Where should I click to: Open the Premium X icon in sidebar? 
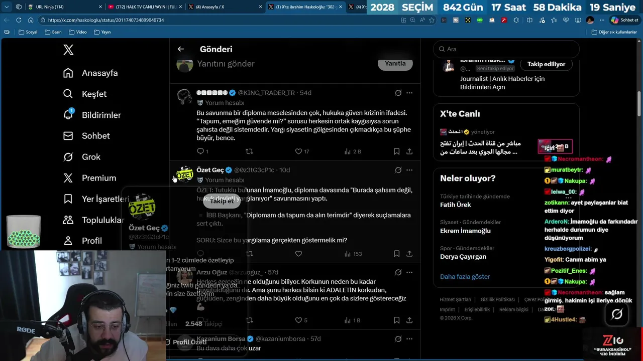click(x=68, y=178)
